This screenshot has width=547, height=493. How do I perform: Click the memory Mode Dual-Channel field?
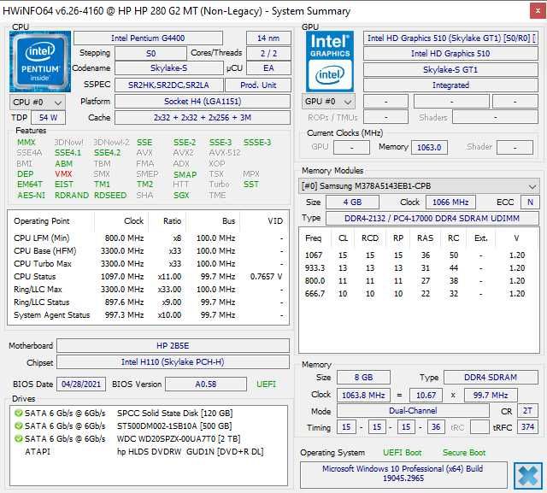tap(413, 411)
